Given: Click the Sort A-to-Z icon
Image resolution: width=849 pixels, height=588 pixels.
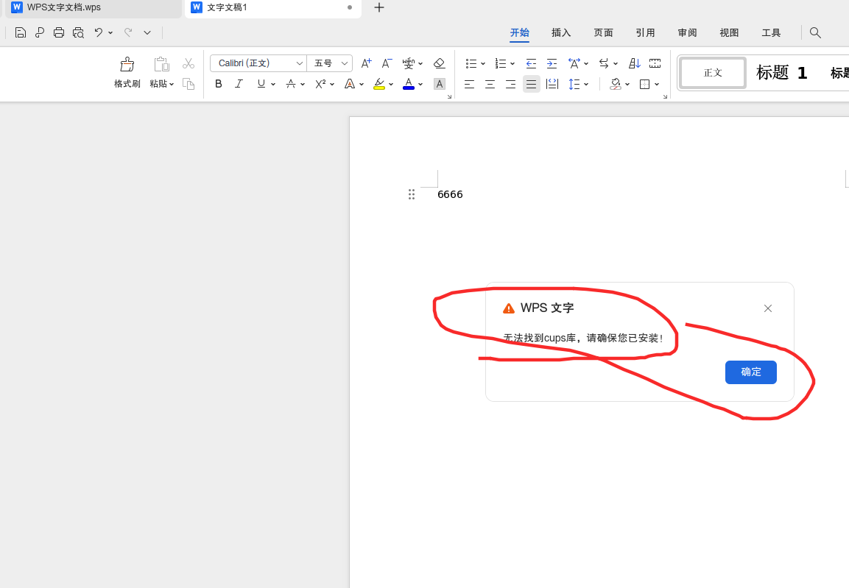Looking at the screenshot, I should (635, 63).
